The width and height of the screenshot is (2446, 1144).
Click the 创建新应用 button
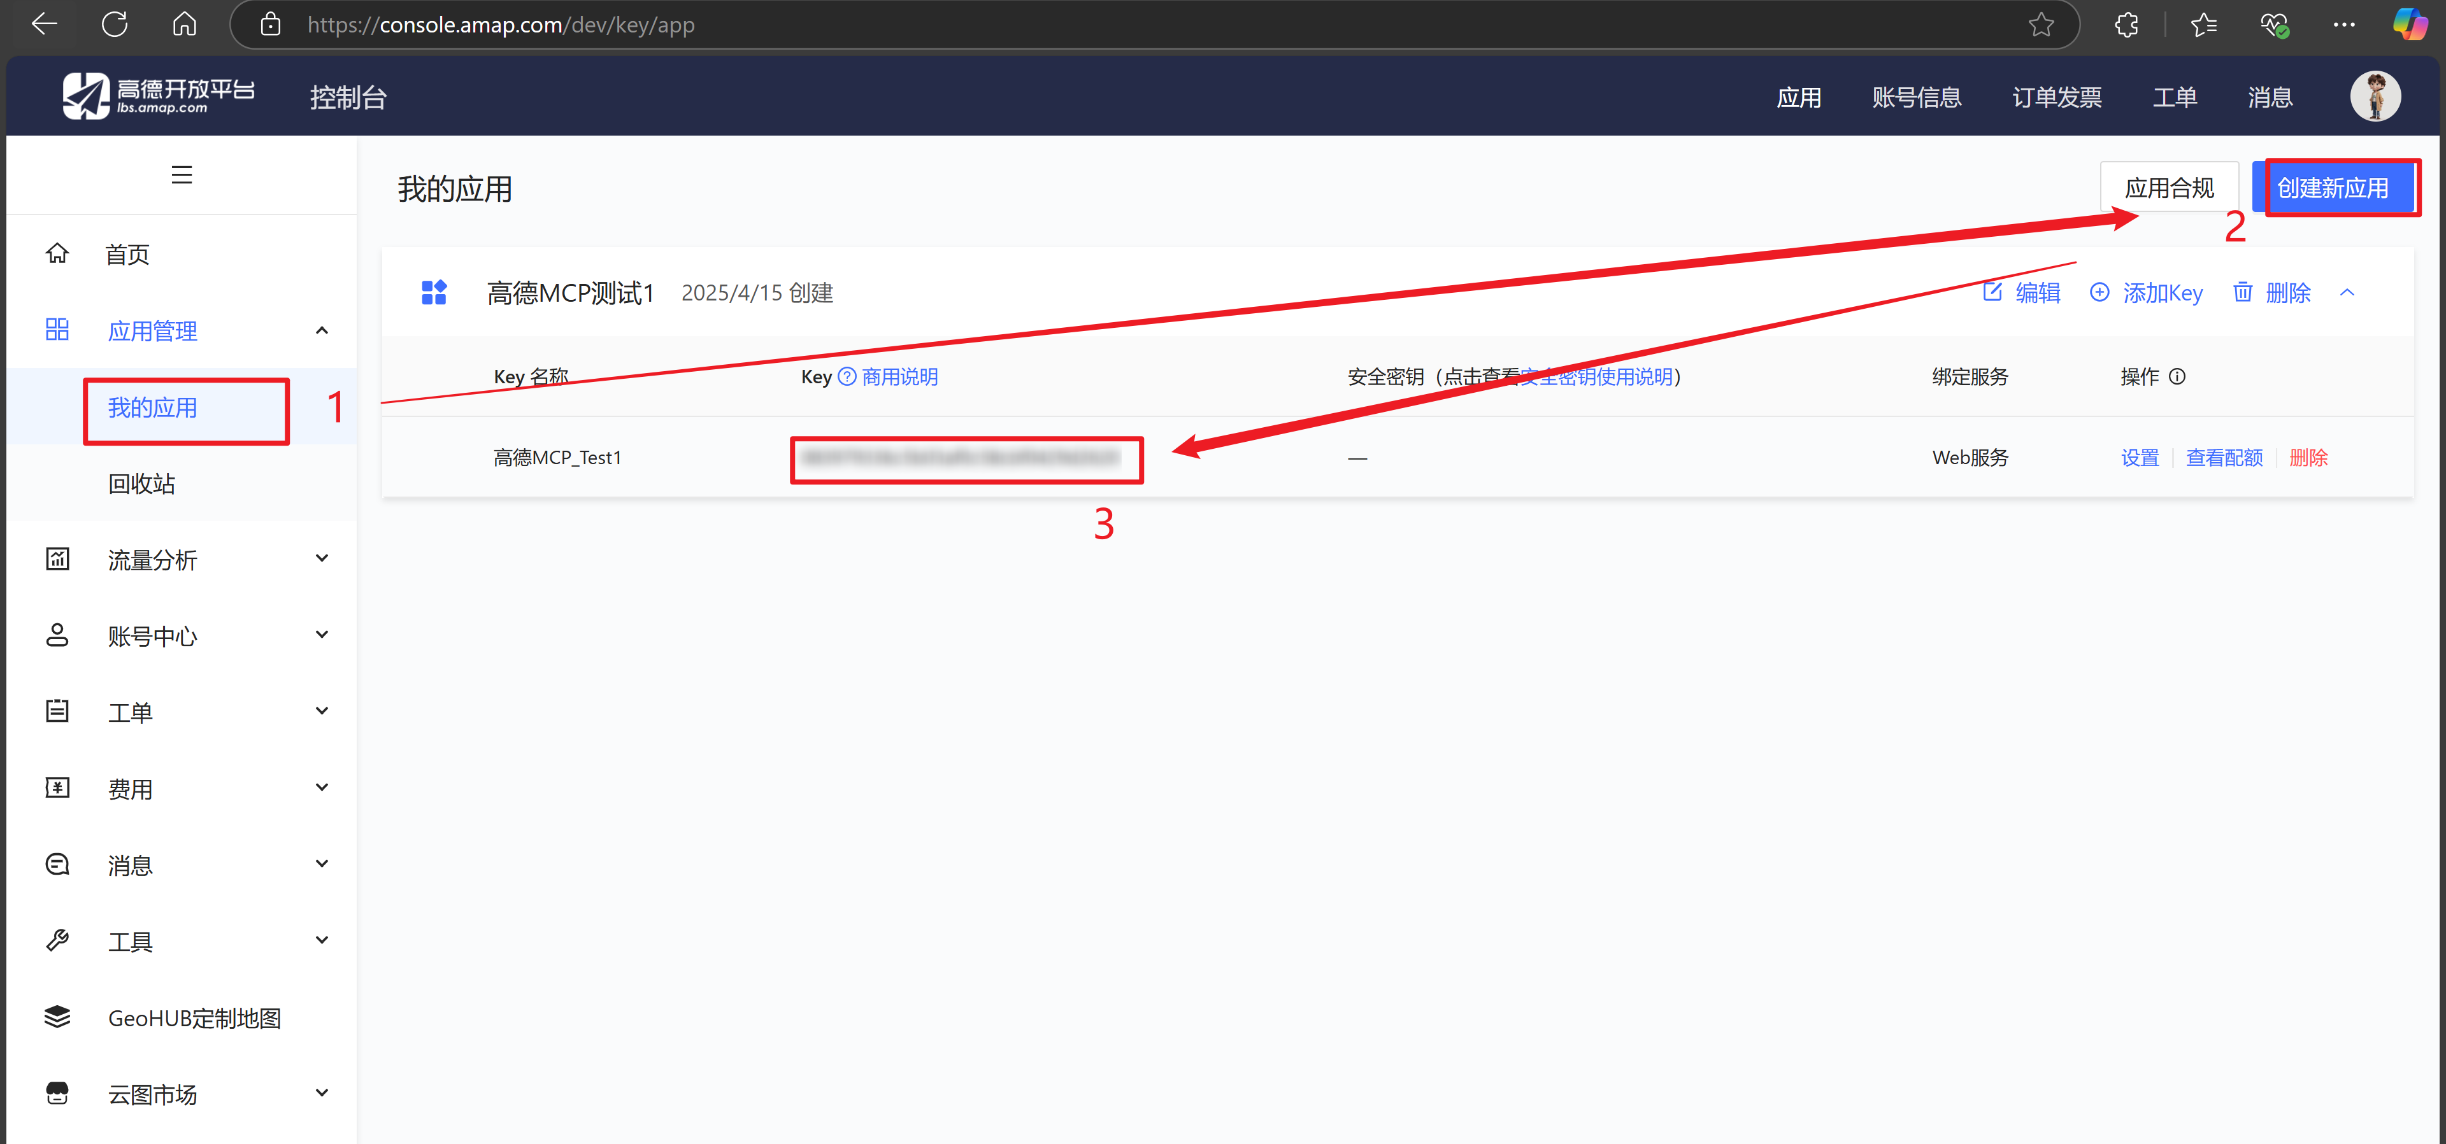tap(2332, 188)
